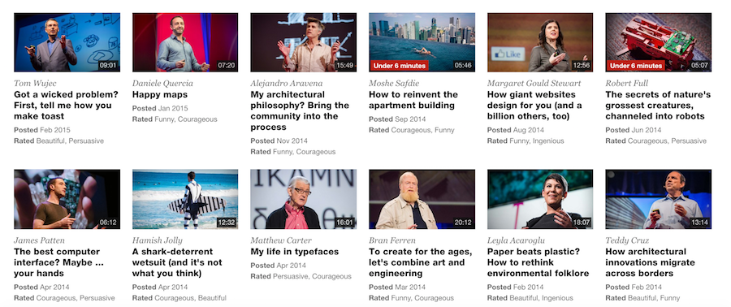Open 'A shark-deterrent wetsuit' title link
Screen dimensions: 731x307
pyautogui.click(x=177, y=262)
